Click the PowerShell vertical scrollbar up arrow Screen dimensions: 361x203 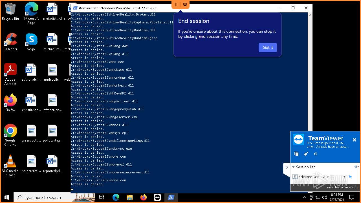(310, 15)
